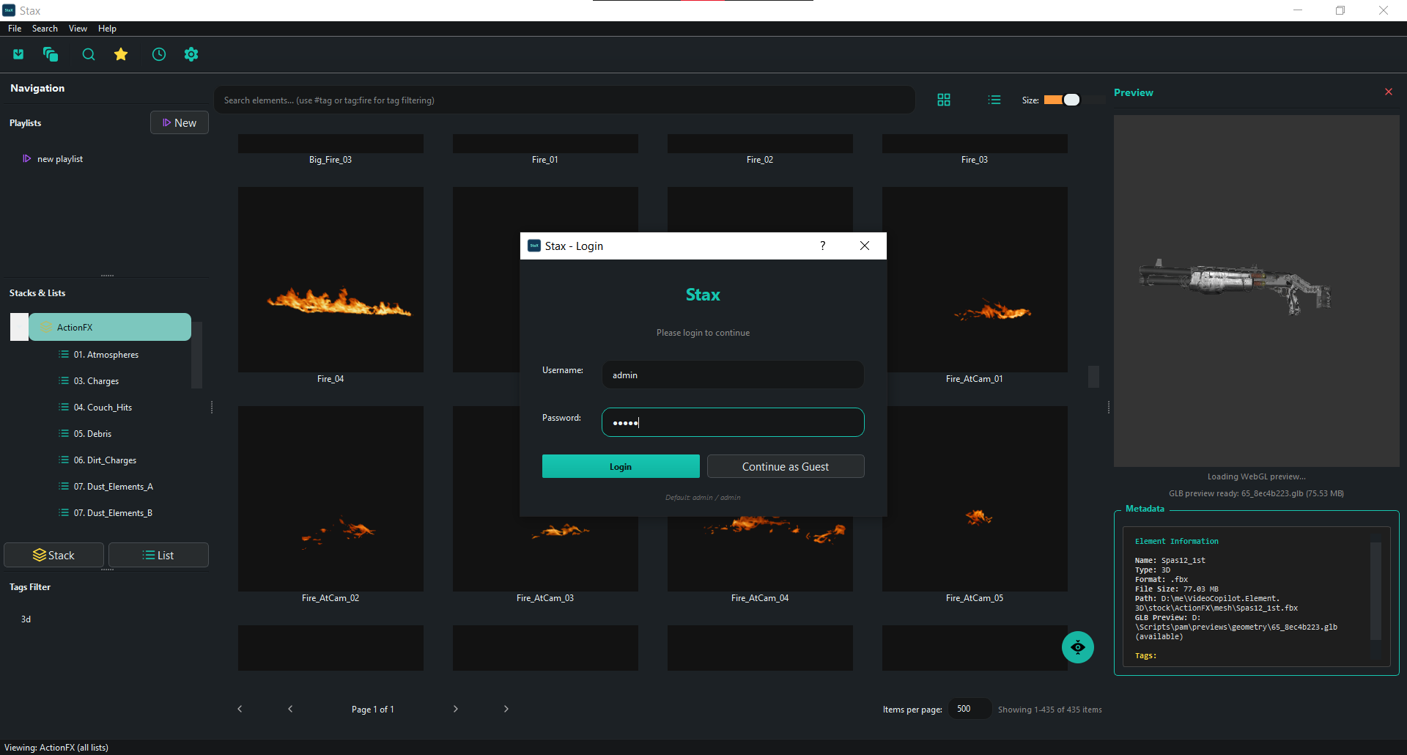Open settings with the gear icon

click(x=191, y=54)
